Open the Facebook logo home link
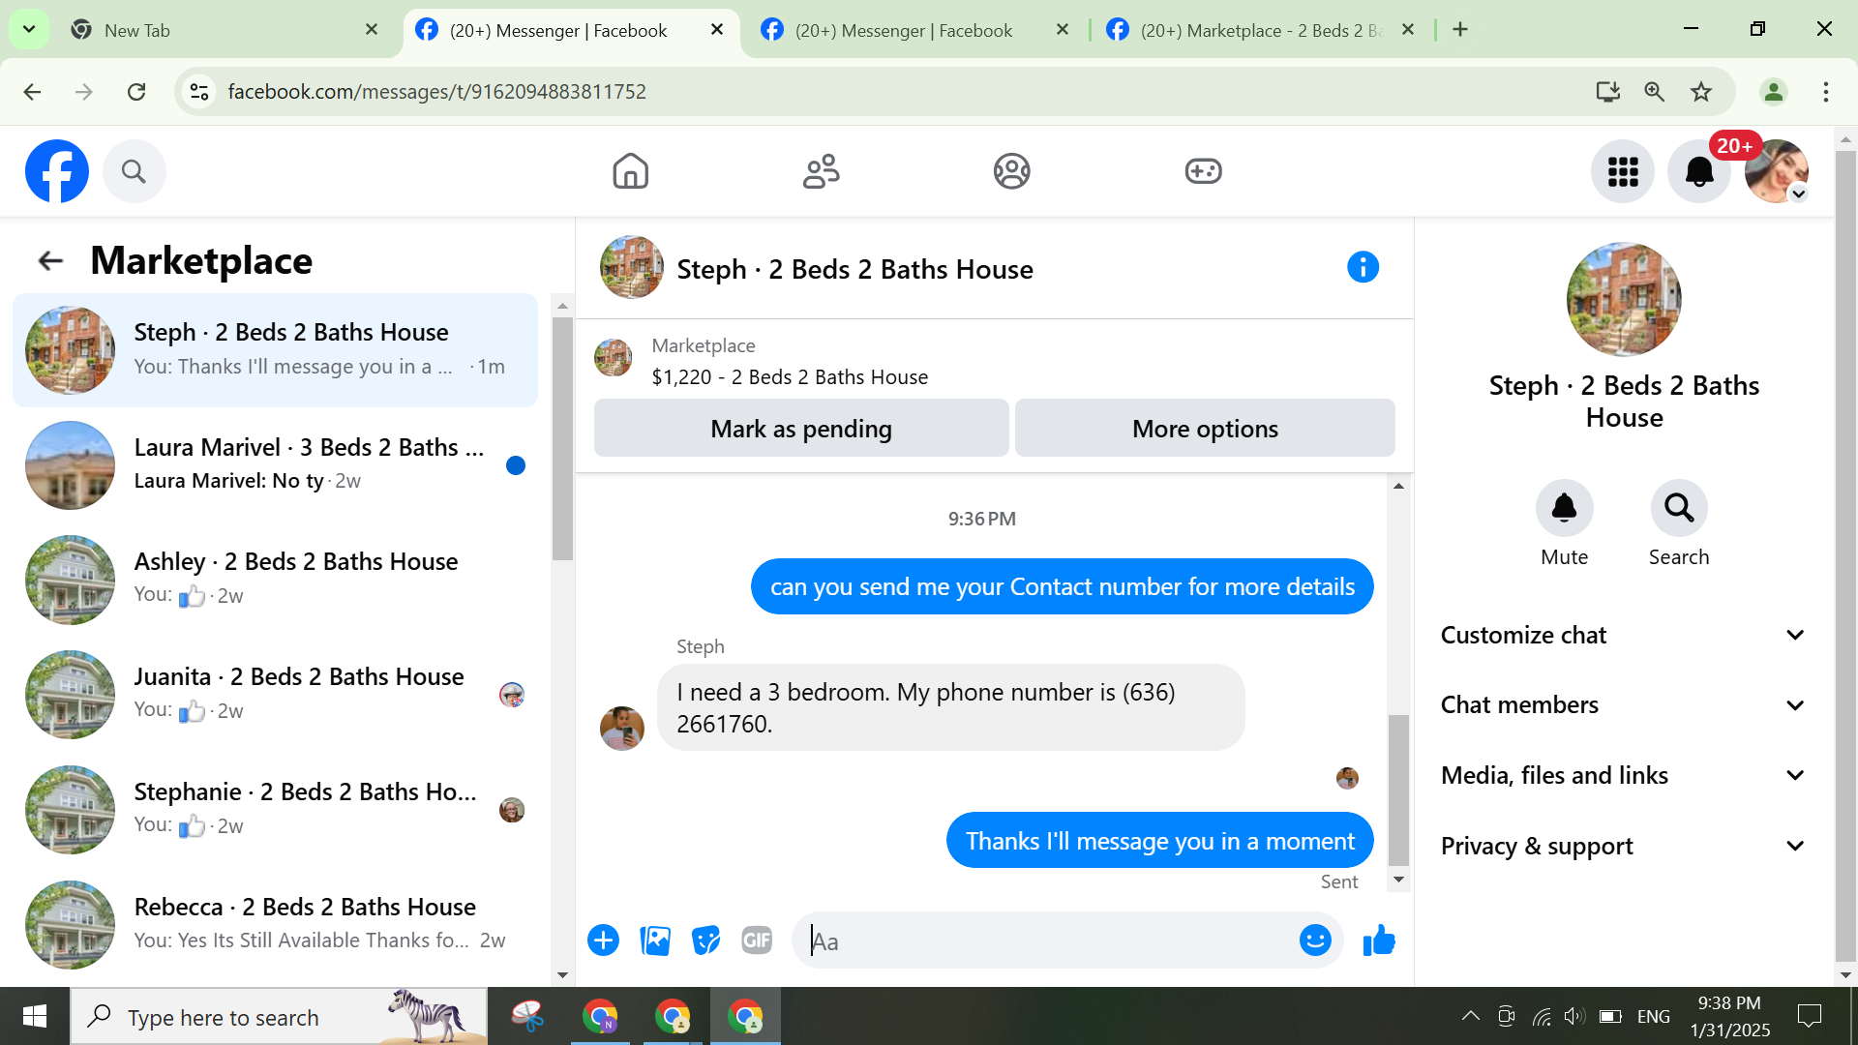Image resolution: width=1858 pixels, height=1045 pixels. [57, 171]
